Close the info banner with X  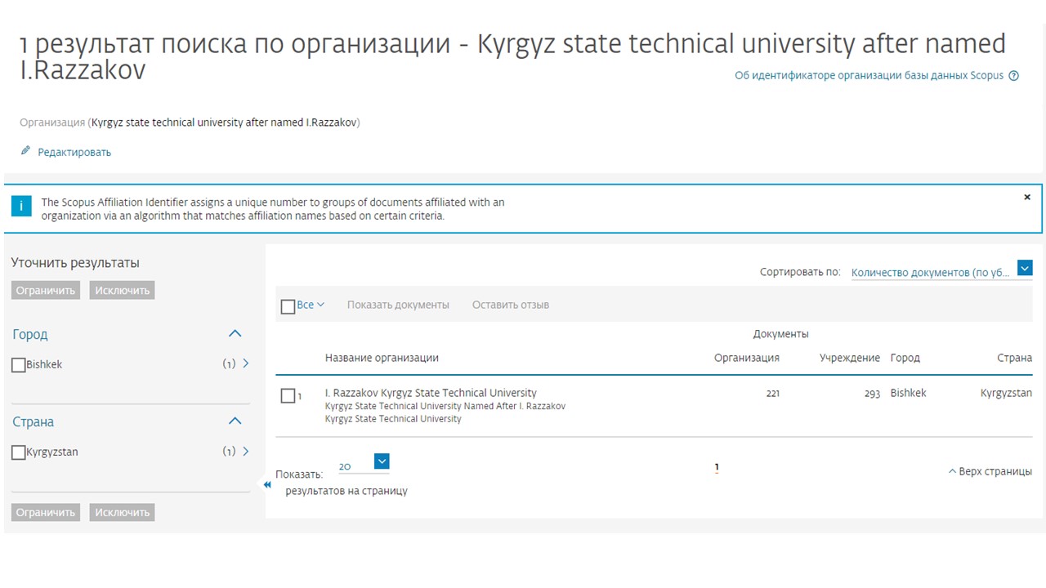[x=1027, y=198]
